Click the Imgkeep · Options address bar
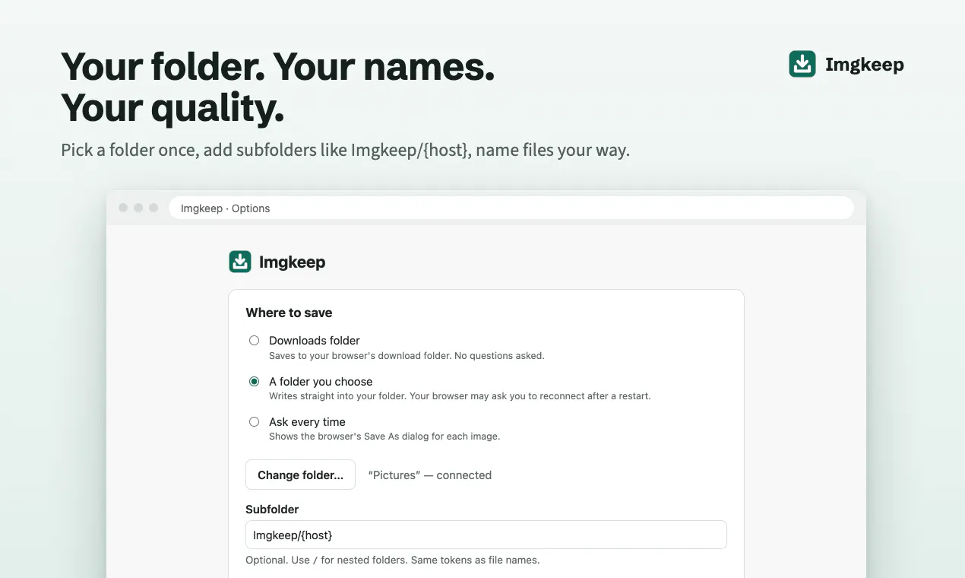This screenshot has width=965, height=578. point(511,208)
